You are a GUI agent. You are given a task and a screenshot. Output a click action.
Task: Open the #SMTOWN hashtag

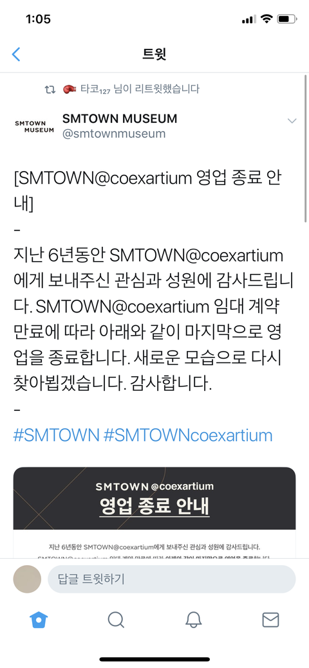click(57, 435)
